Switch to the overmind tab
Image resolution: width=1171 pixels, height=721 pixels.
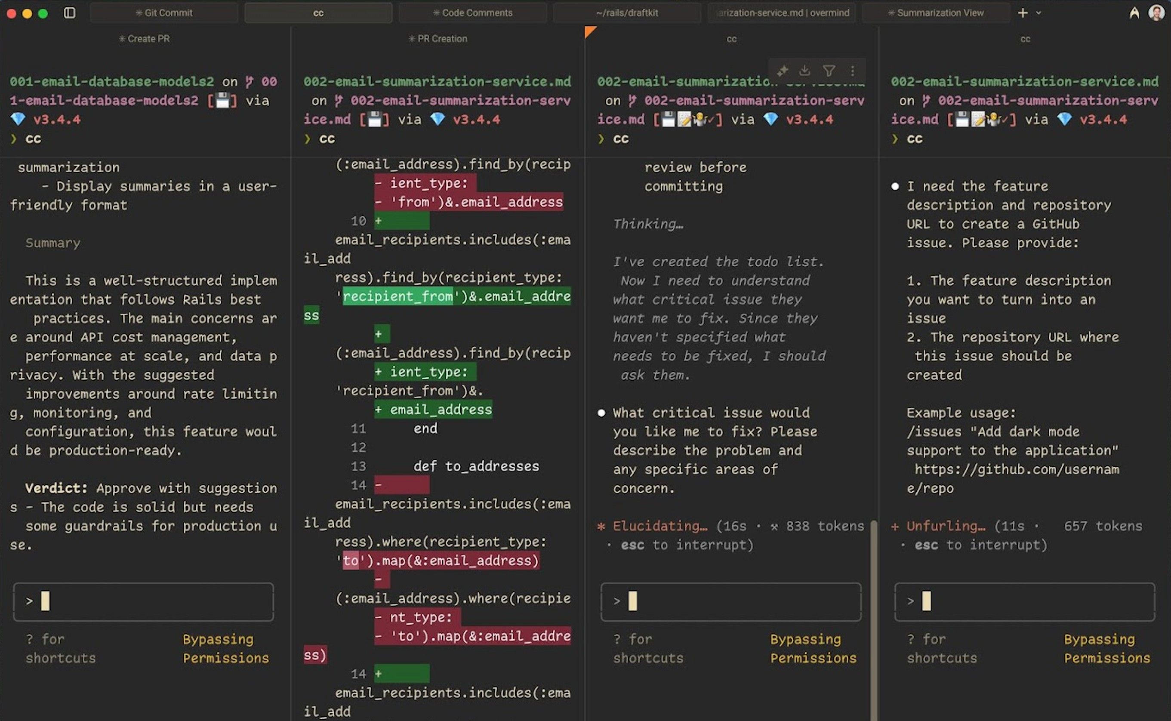782,13
